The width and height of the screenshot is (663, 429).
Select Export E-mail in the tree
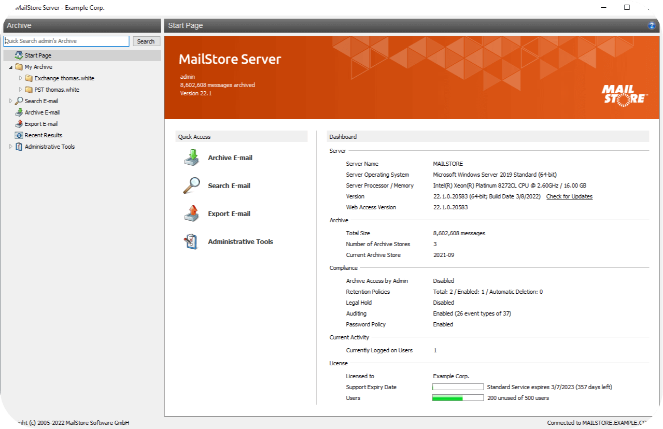coord(41,124)
